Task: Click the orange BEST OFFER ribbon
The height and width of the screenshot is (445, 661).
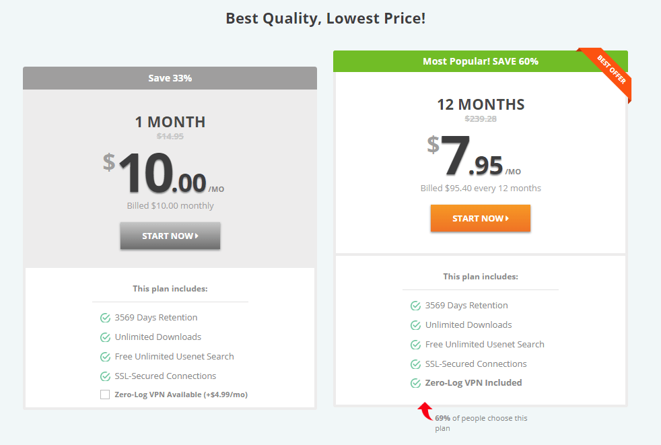Action: click(608, 72)
